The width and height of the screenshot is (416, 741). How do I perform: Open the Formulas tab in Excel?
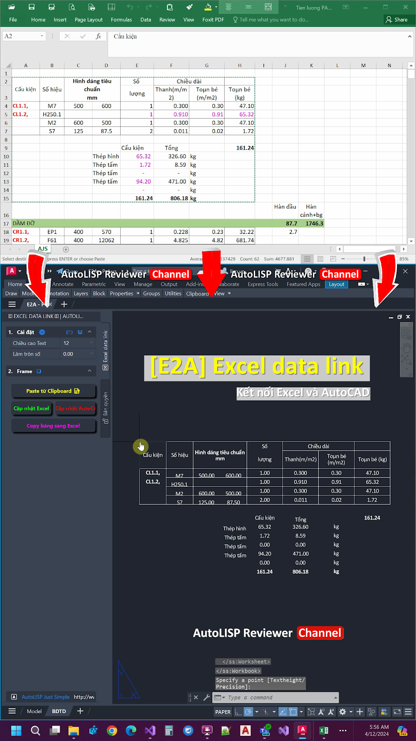(121, 20)
